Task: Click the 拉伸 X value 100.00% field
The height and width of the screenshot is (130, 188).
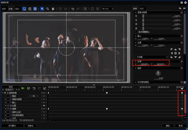Action: [x=143, y=64]
